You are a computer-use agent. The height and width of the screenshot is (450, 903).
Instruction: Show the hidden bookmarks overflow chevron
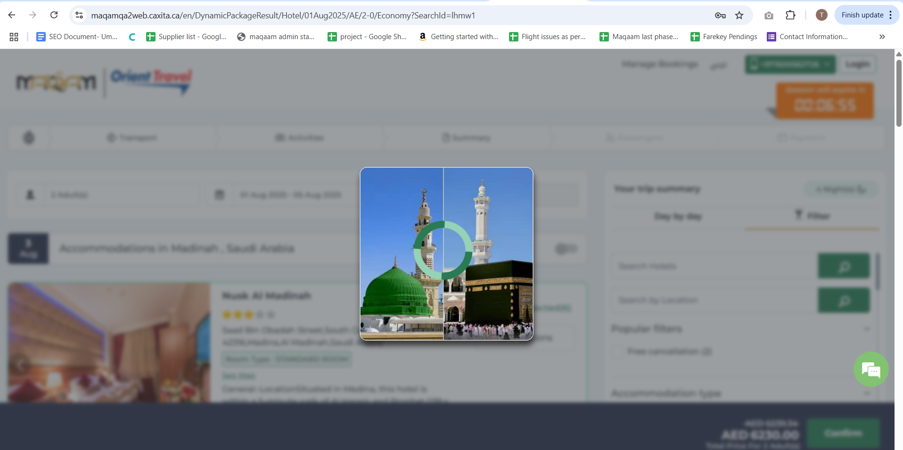pyautogui.click(x=882, y=37)
